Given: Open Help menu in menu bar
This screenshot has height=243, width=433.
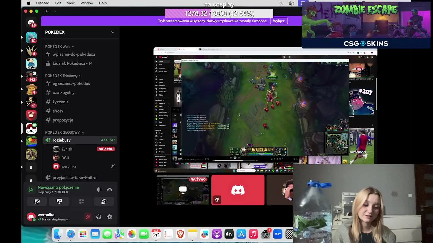Looking at the screenshot, I should click(x=103, y=3).
